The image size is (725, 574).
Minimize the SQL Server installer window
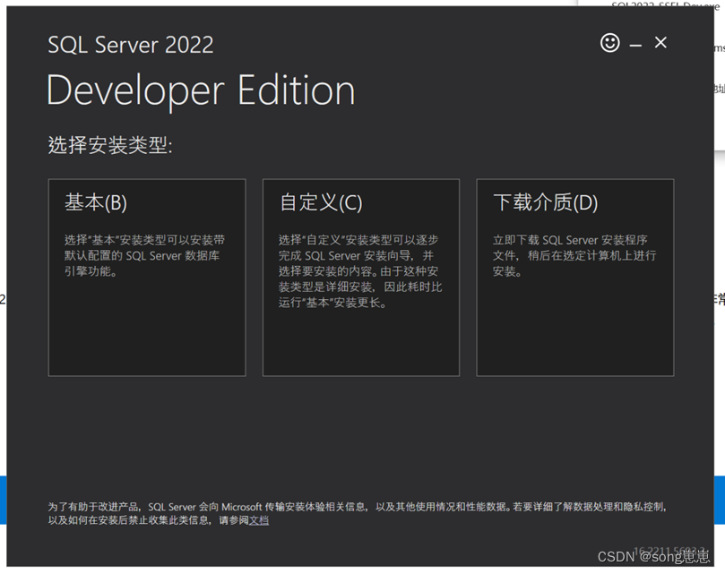[x=635, y=45]
